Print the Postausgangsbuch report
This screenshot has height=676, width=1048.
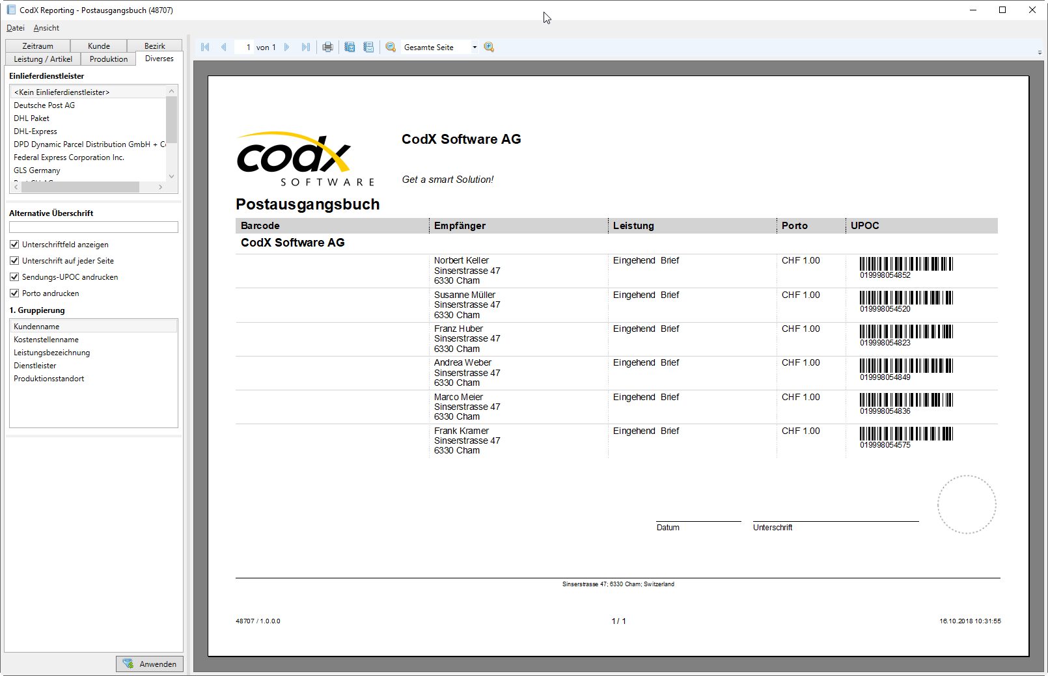pyautogui.click(x=327, y=47)
